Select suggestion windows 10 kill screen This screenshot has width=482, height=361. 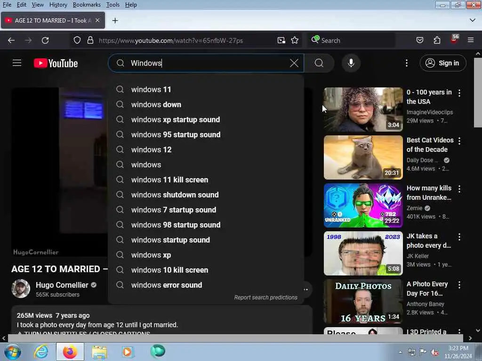206,270
